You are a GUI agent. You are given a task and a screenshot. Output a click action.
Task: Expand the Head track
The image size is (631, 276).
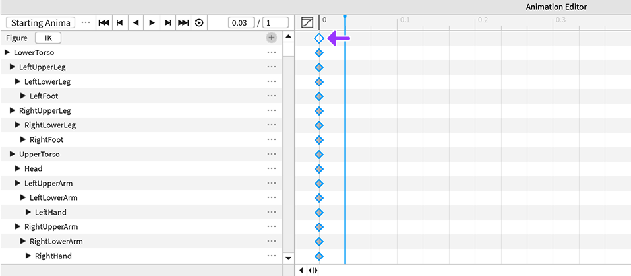pos(18,168)
